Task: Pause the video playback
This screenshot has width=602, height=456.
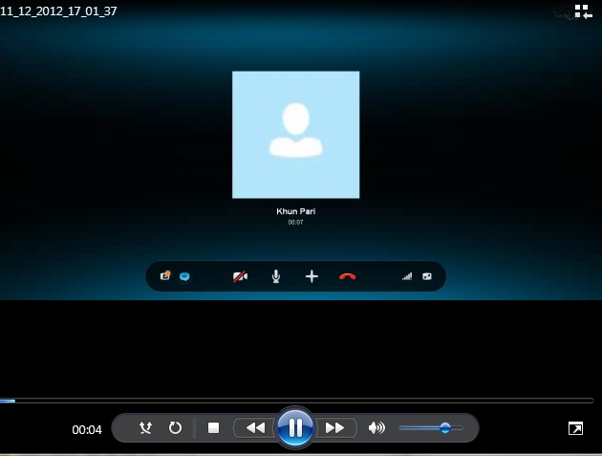Action: pos(295,427)
